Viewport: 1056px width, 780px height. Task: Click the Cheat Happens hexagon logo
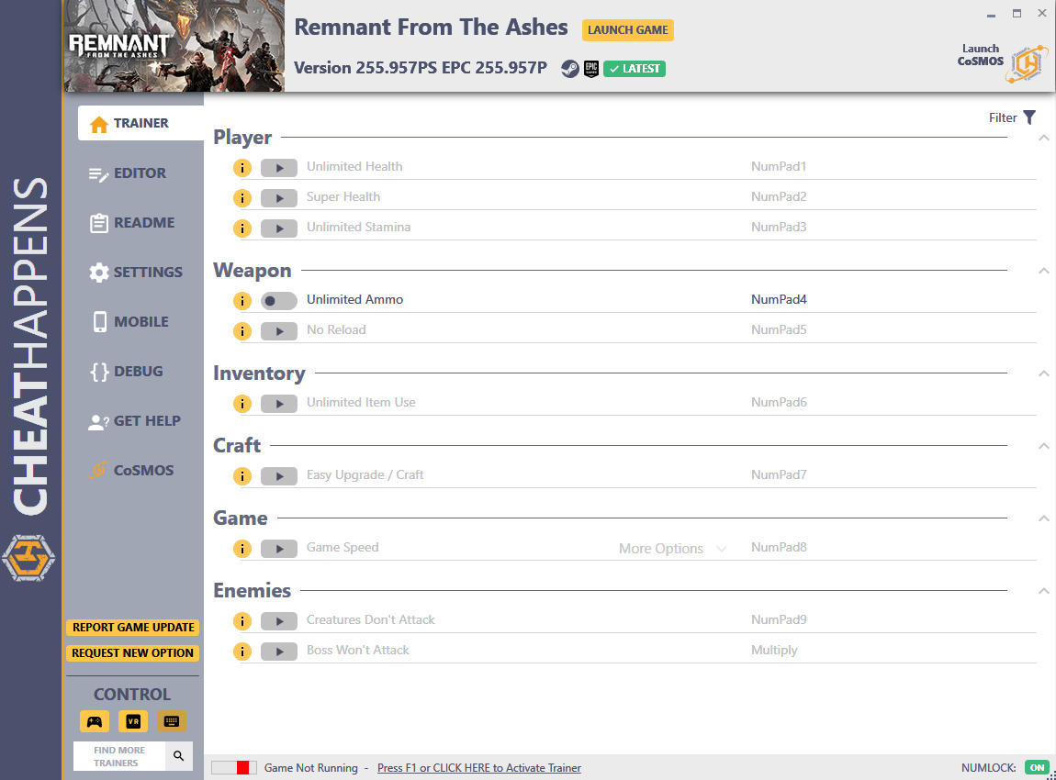(28, 558)
